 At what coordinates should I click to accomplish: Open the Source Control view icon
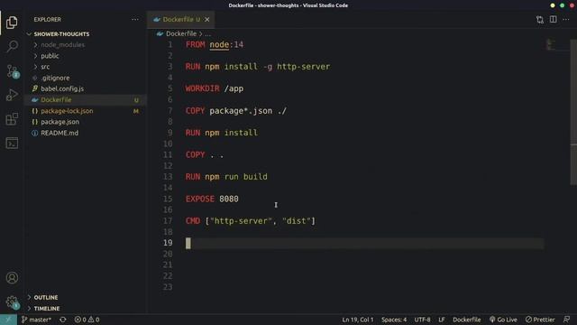pyautogui.click(x=12, y=70)
